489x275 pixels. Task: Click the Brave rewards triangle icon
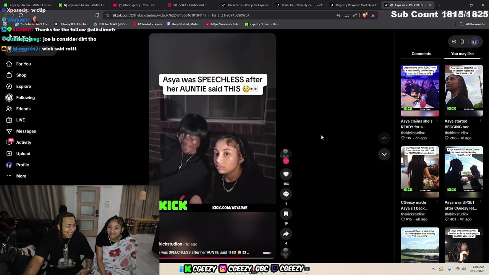click(x=373, y=15)
